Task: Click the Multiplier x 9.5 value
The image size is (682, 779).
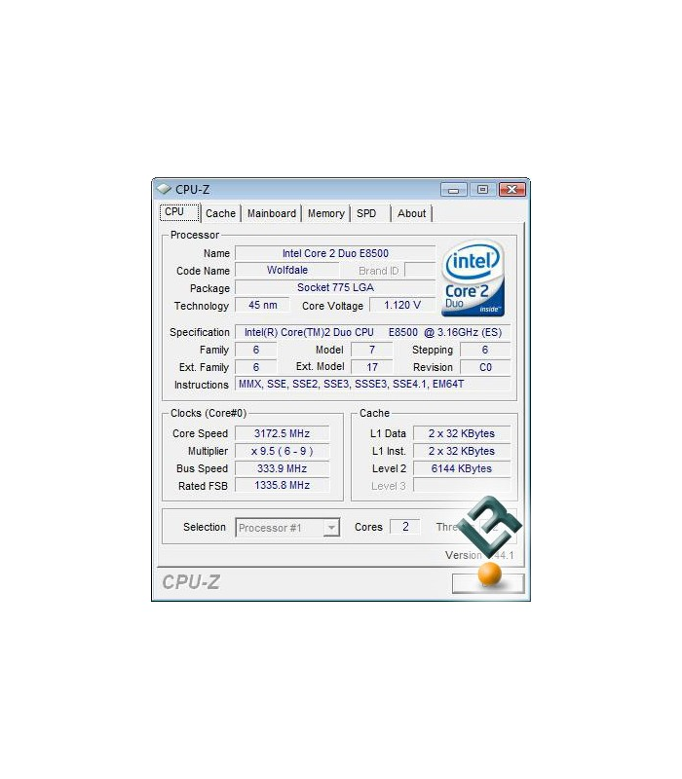Action: [x=282, y=451]
